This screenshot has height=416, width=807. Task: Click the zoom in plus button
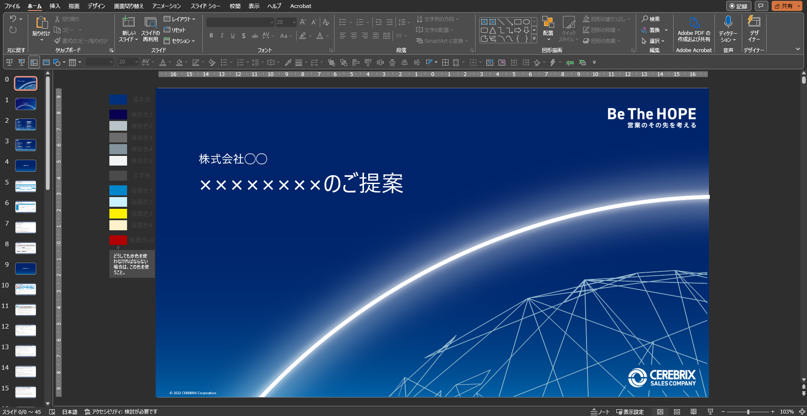[772, 412]
